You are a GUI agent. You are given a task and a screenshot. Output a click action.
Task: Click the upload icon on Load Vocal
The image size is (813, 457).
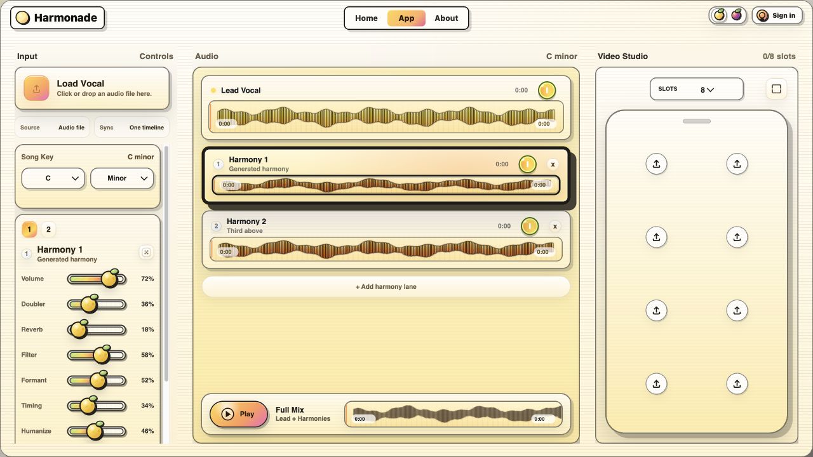36,88
